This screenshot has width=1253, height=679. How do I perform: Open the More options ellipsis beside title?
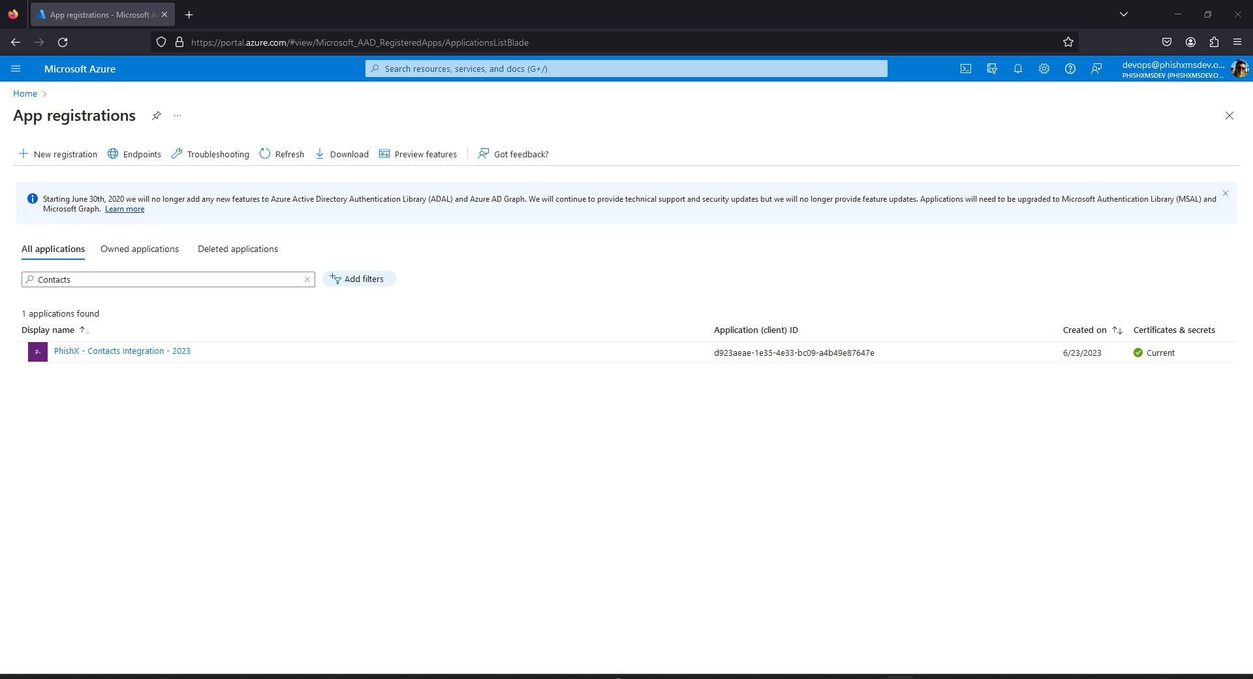[x=178, y=116]
